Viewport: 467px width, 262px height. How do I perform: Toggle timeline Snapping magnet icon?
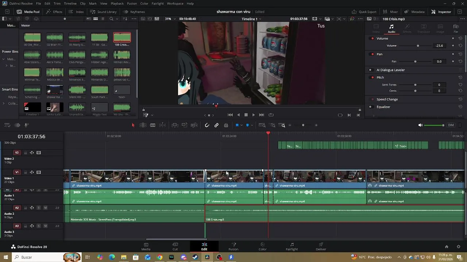point(207,125)
